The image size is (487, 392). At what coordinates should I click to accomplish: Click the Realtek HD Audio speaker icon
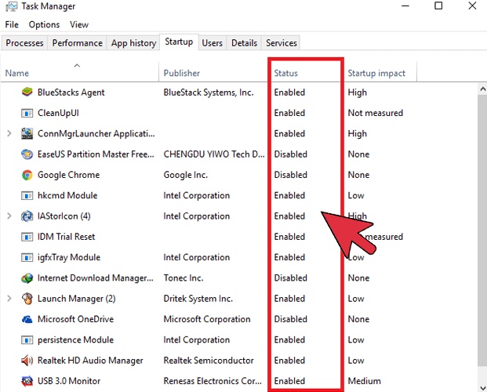coord(27,361)
